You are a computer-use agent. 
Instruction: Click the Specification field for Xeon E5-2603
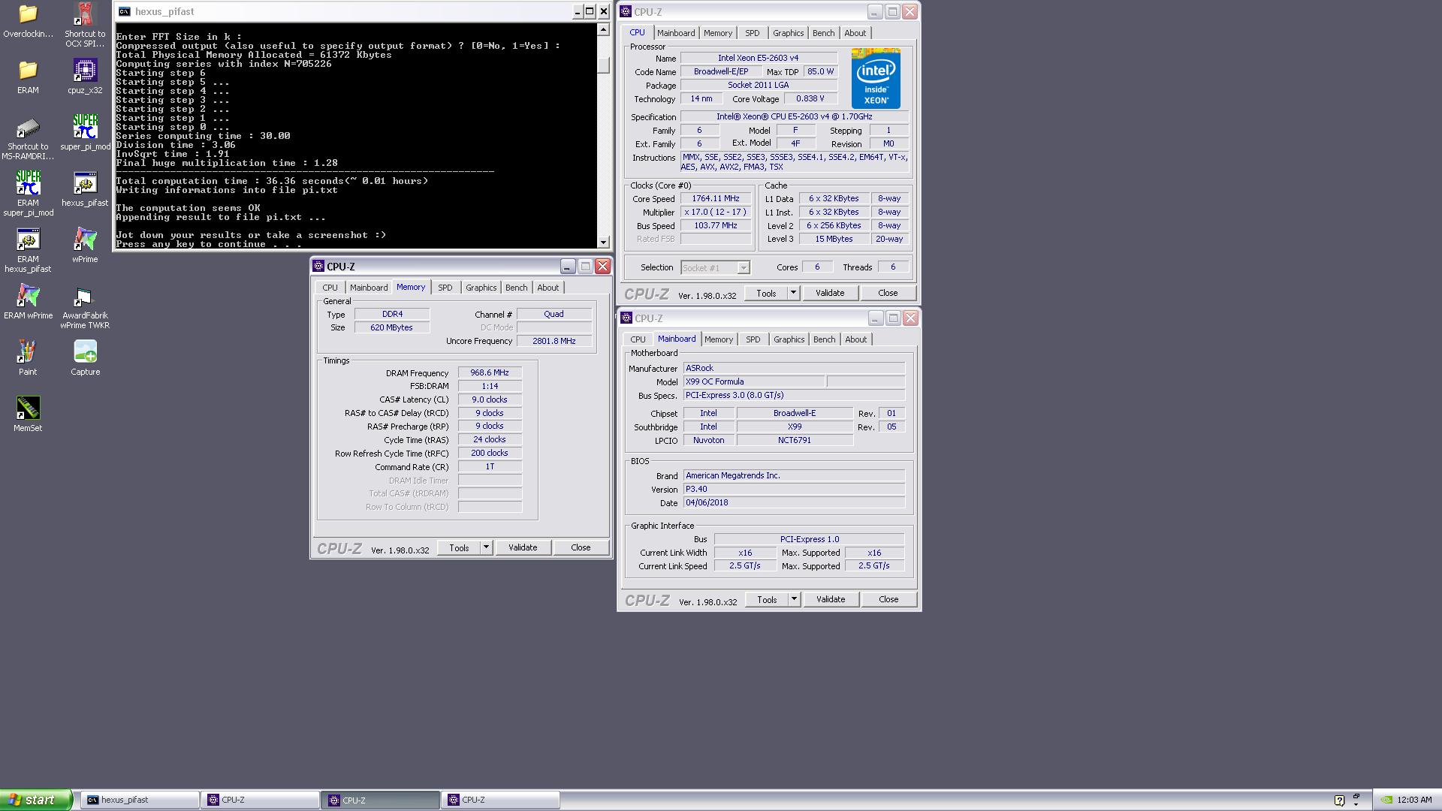click(795, 117)
